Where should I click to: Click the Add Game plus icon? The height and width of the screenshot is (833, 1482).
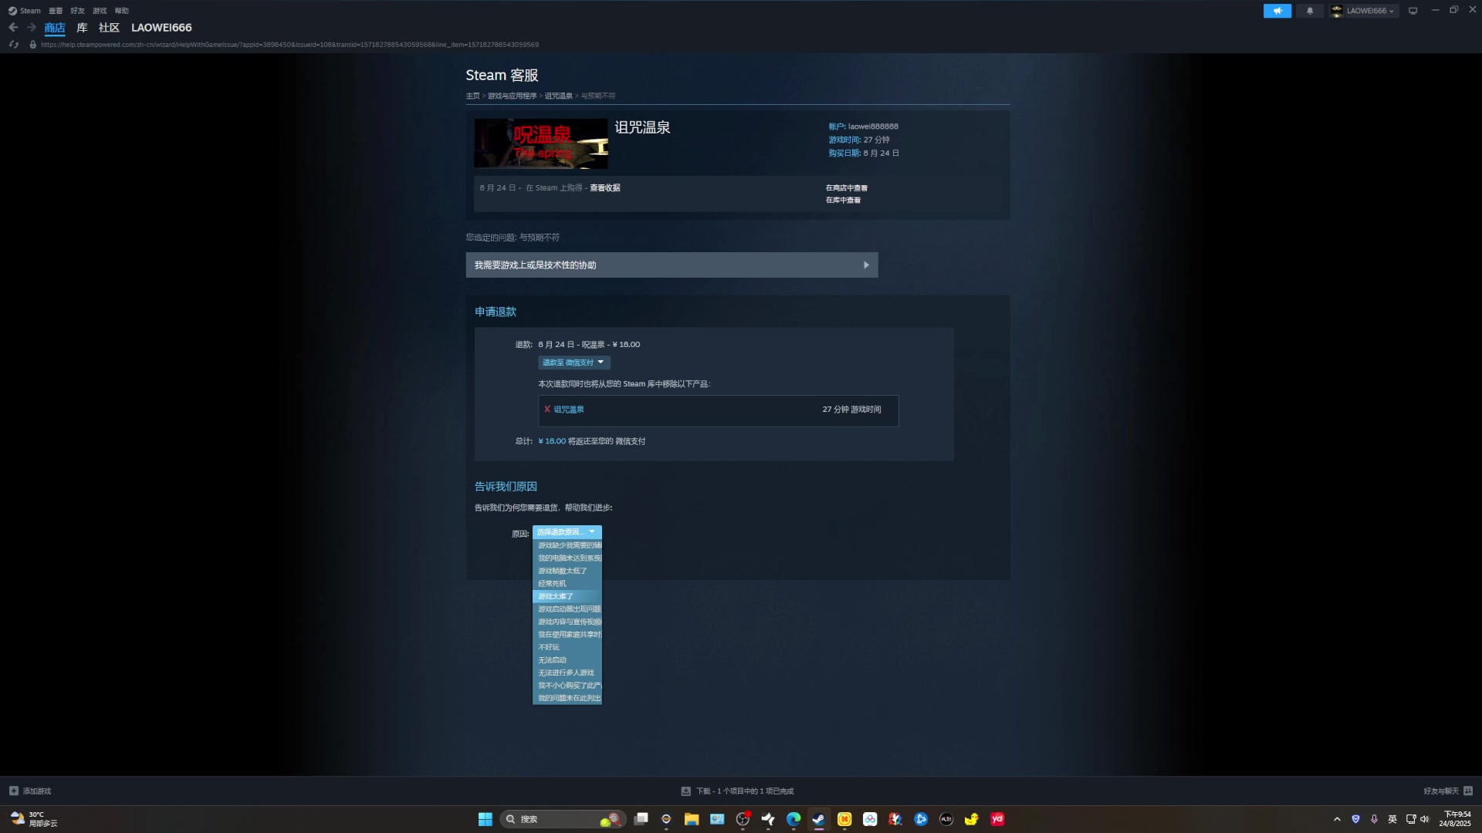[14, 791]
